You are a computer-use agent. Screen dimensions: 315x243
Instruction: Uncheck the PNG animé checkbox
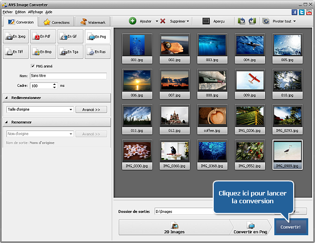(32, 66)
